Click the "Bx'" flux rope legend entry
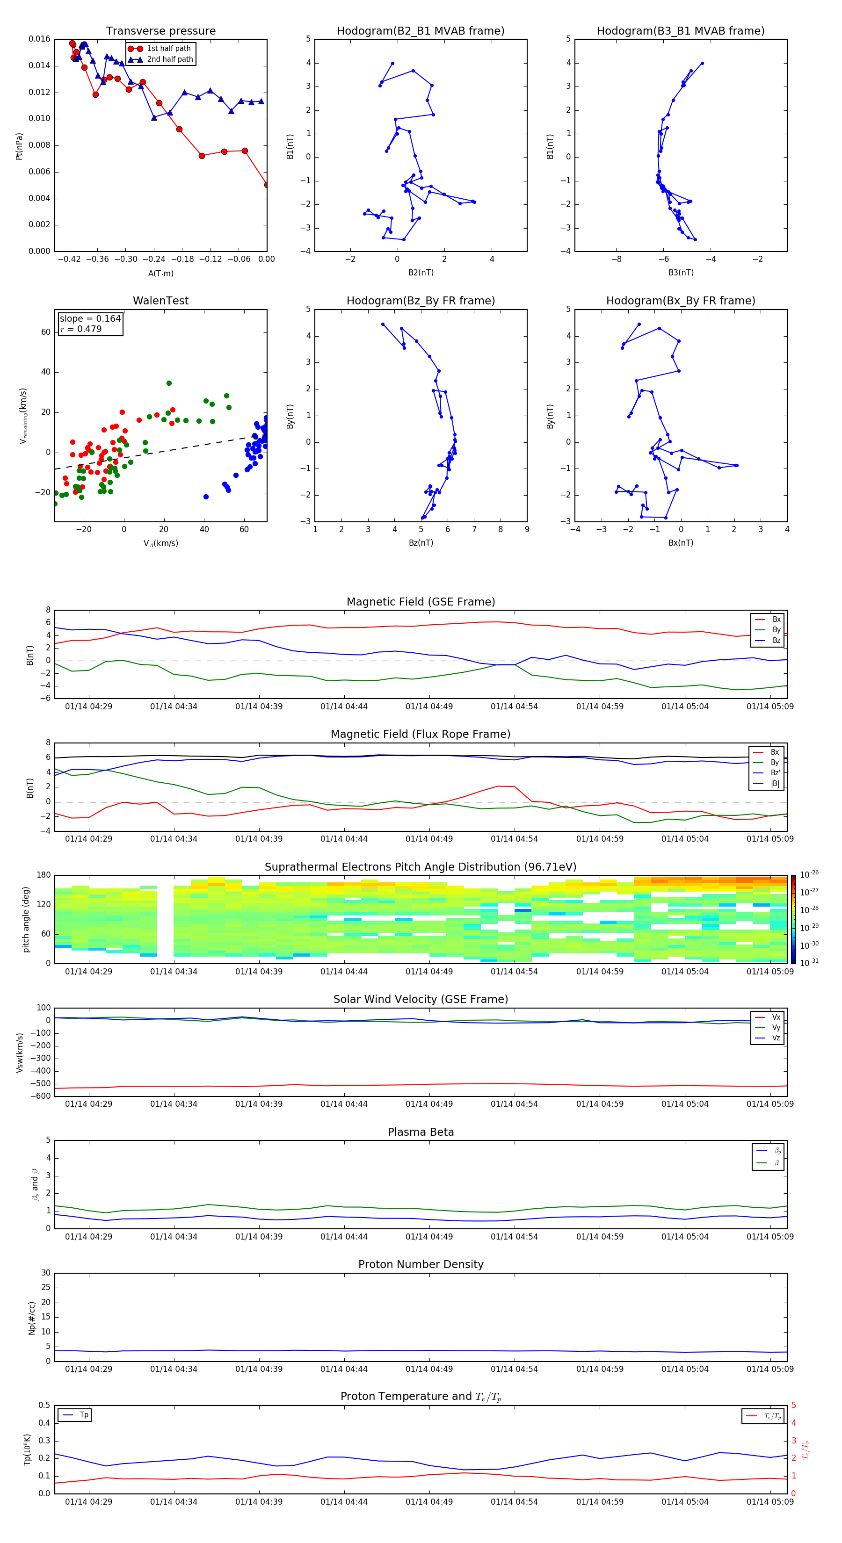The height and width of the screenshot is (1543, 842). (x=767, y=752)
